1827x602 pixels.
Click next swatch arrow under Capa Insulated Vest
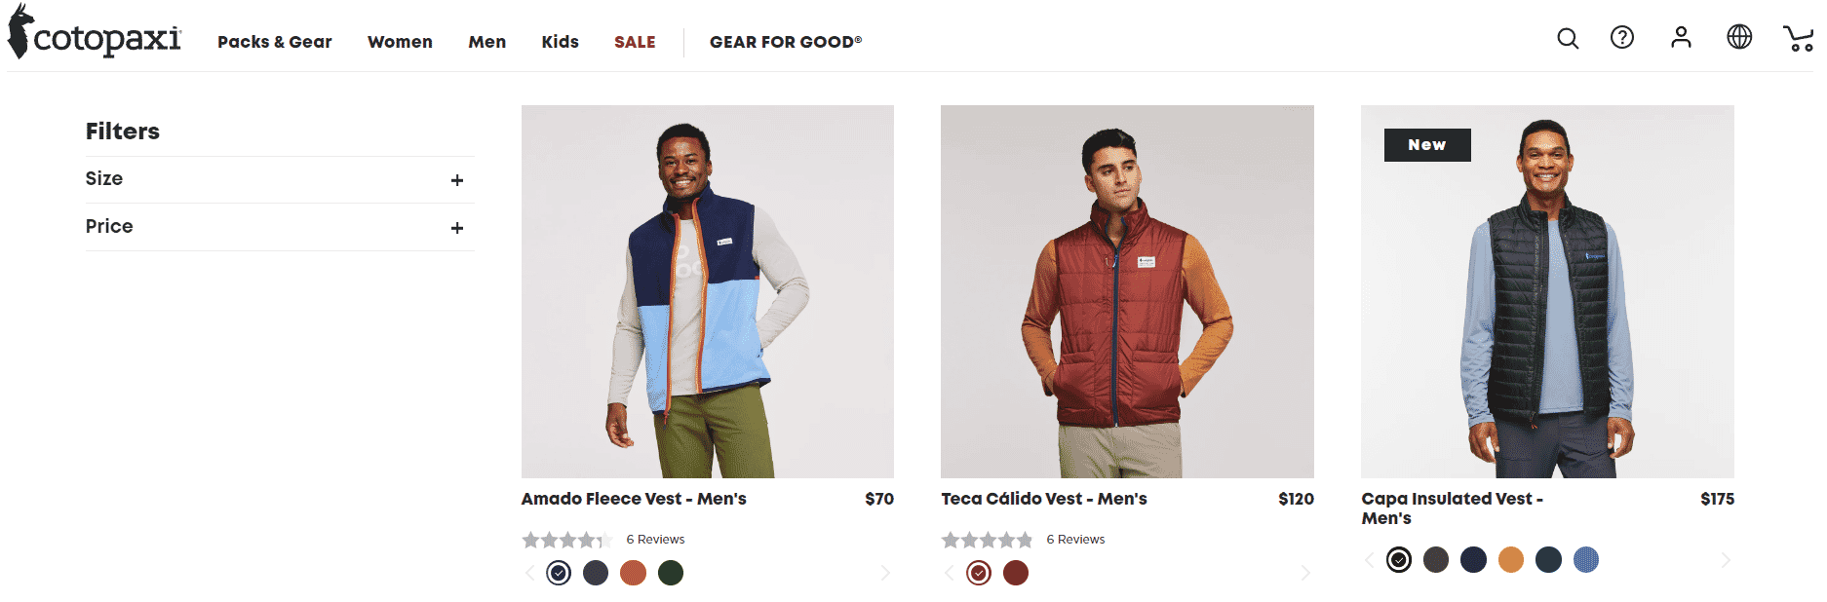1726,560
